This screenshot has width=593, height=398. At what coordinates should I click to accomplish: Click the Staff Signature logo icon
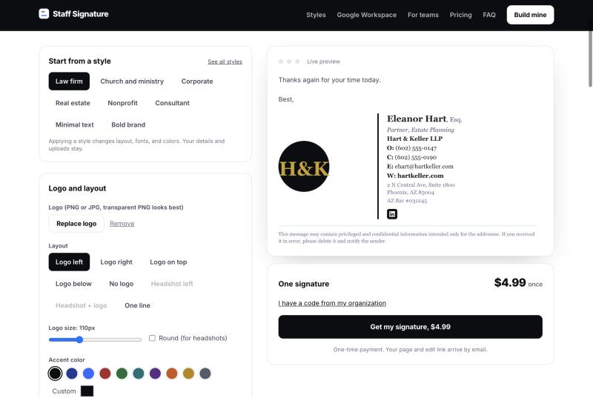coord(44,14)
